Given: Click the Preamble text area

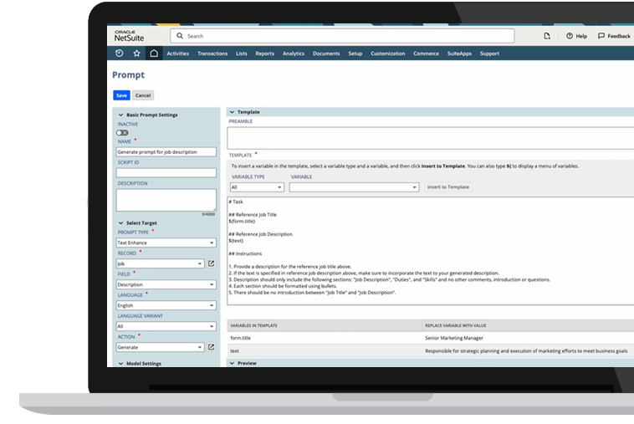Looking at the screenshot, I should coord(431,138).
